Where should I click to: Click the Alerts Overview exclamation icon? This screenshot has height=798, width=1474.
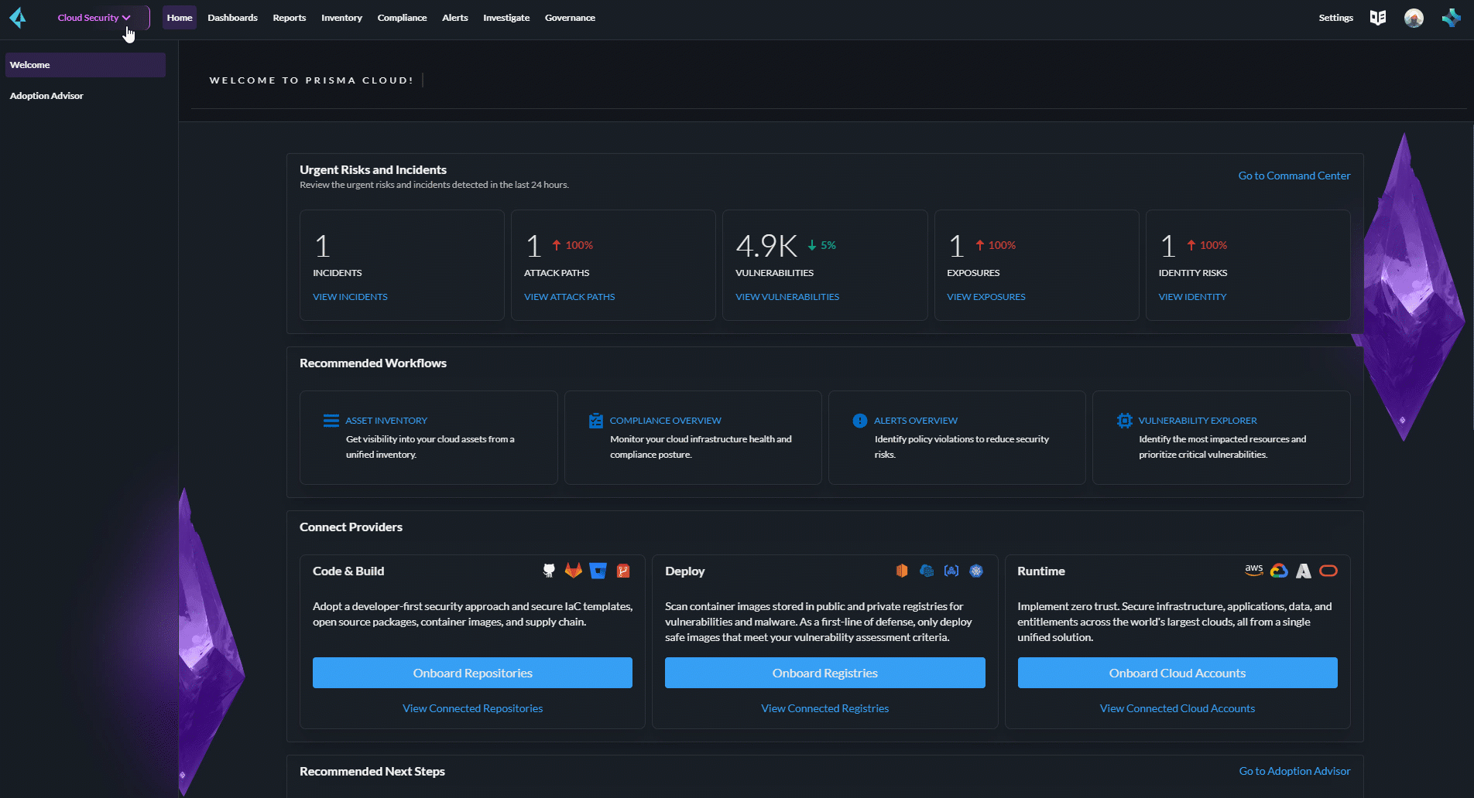(x=859, y=421)
